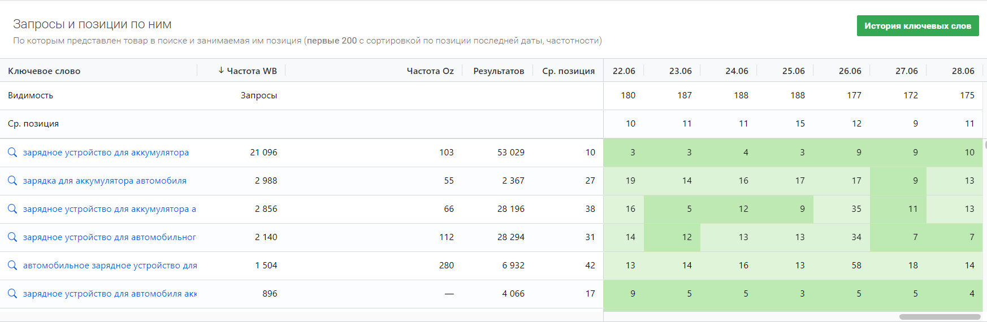Open keyword link 'зарядка для аккумулятора автомобиля'
Viewport: 987px width, 322px height.
(105, 181)
